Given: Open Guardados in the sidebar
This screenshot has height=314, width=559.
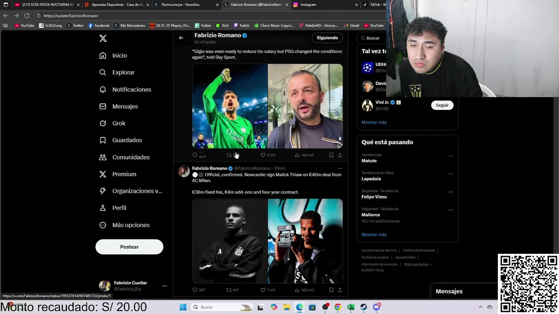Looking at the screenshot, I should pos(121,140).
